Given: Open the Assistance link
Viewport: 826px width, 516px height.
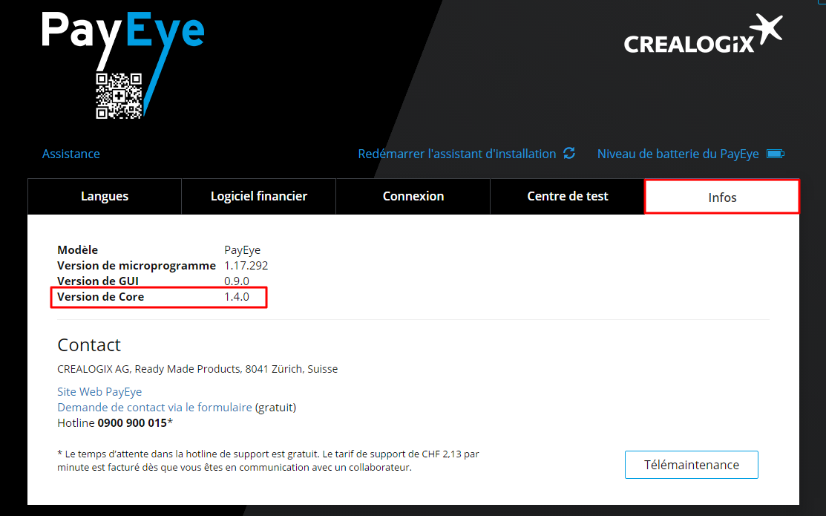Looking at the screenshot, I should (71, 154).
